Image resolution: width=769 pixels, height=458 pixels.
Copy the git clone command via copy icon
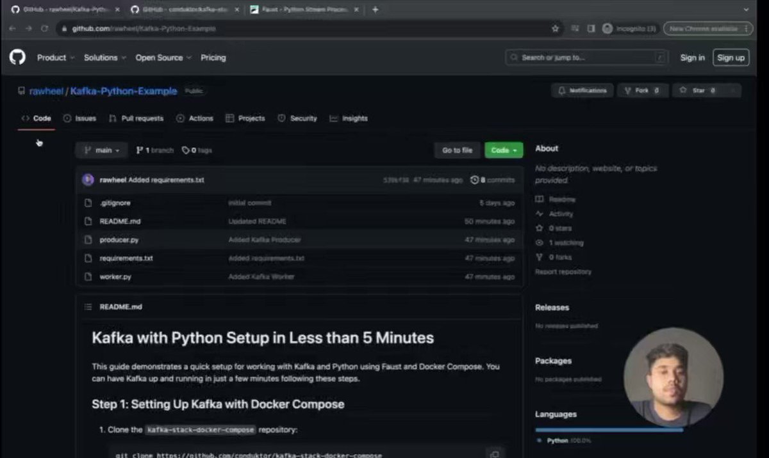(494, 454)
